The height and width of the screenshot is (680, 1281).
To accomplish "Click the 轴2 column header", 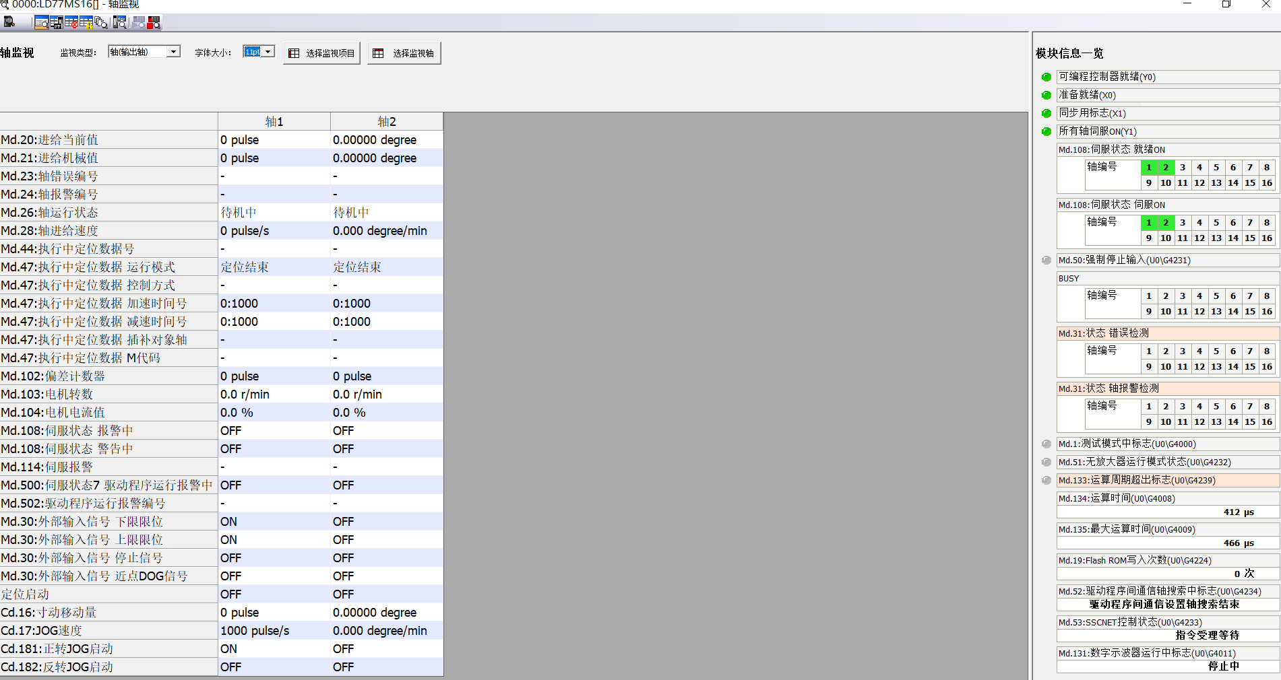I will click(x=386, y=122).
